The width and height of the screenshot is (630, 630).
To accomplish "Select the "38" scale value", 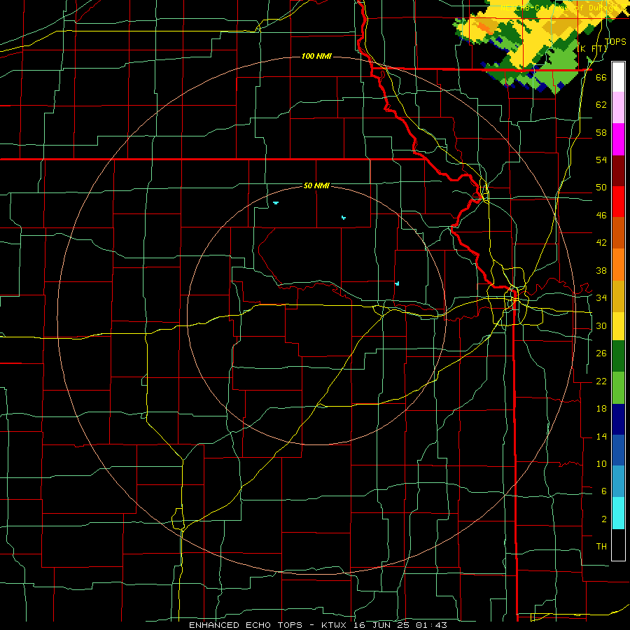I will pyautogui.click(x=601, y=270).
